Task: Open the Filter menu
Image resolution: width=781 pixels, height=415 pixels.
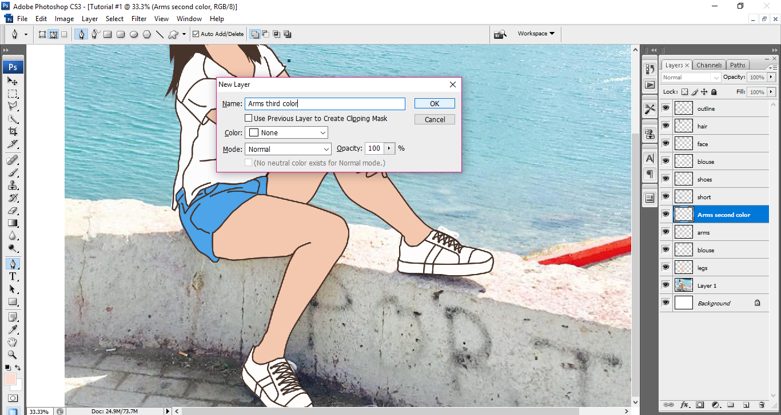Action: click(x=139, y=19)
